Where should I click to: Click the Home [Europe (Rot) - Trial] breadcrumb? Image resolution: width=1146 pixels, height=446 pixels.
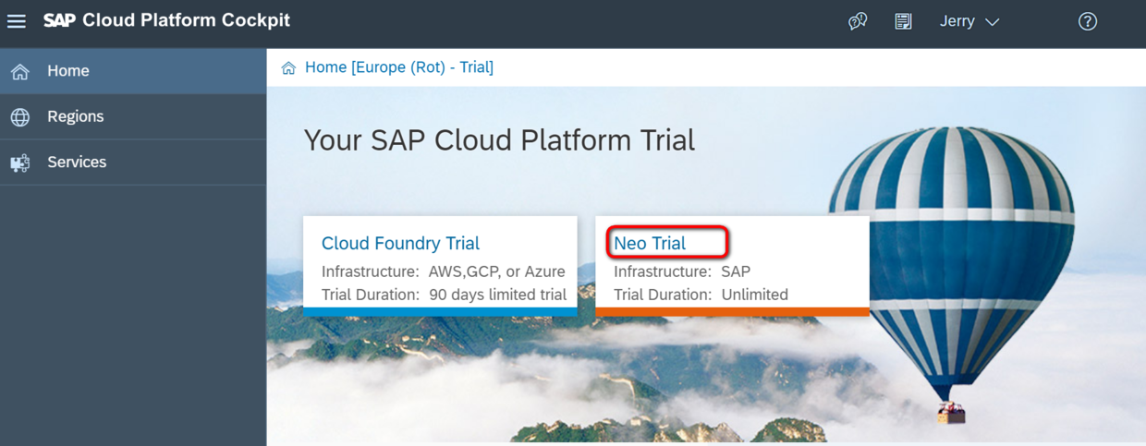tap(399, 67)
